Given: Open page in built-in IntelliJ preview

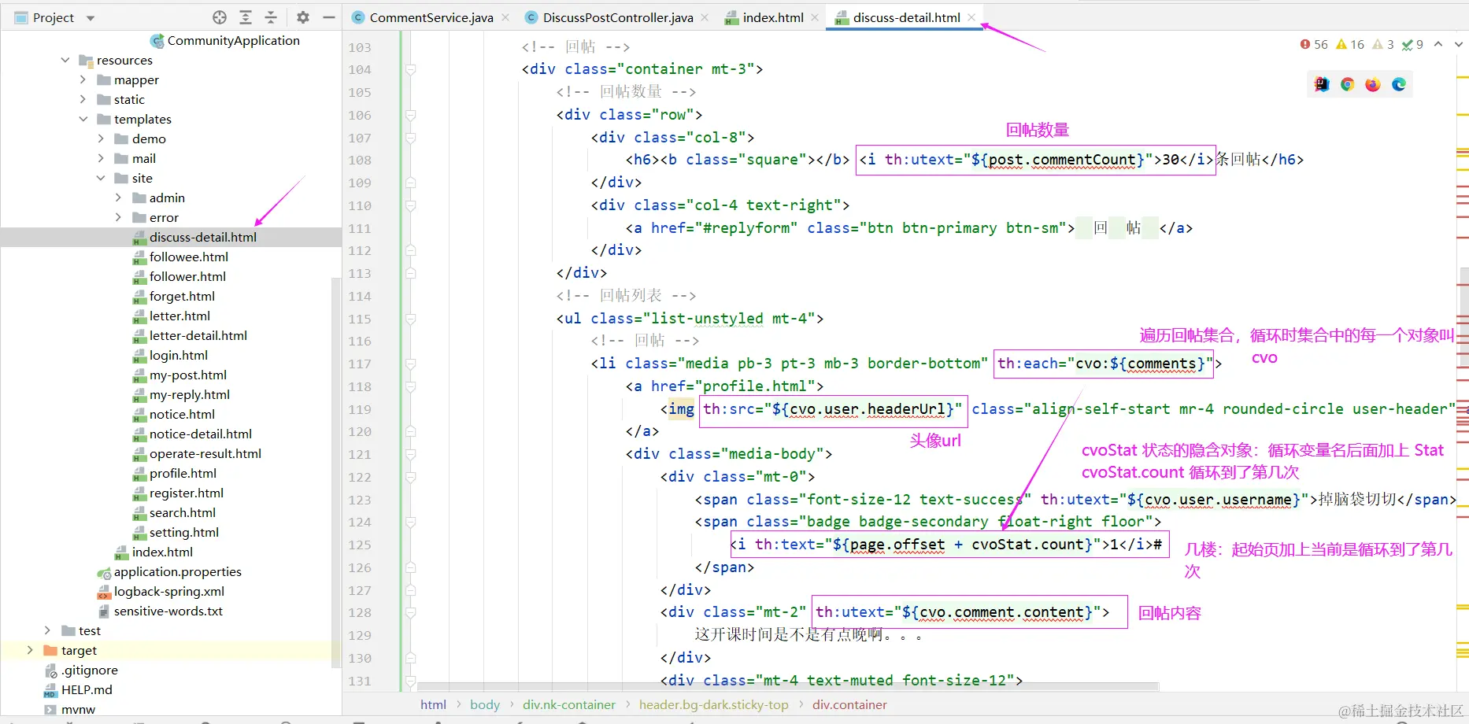Looking at the screenshot, I should point(1322,84).
